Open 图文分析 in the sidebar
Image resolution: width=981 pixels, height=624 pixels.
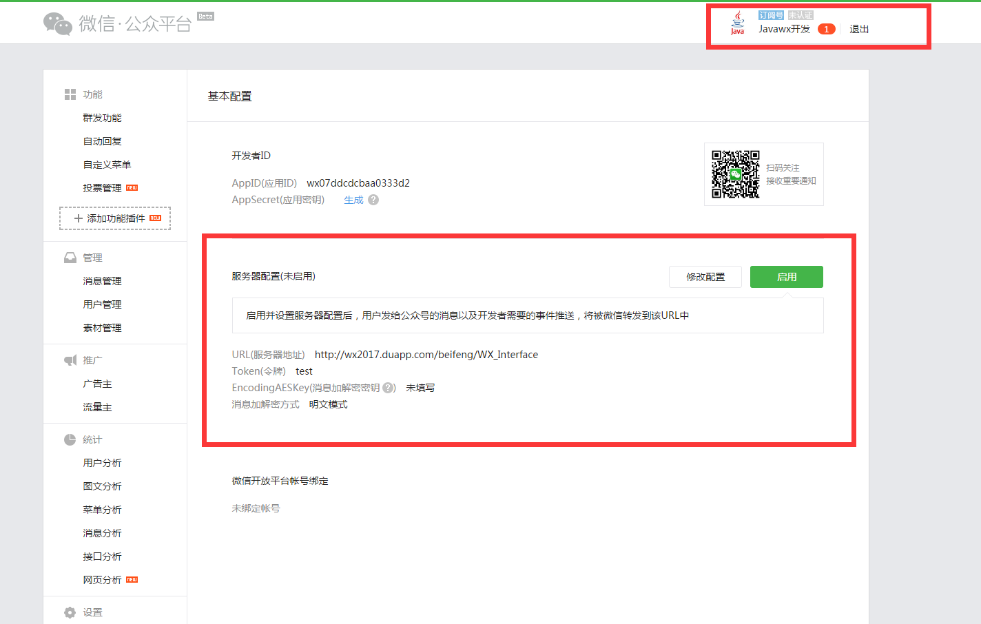(103, 486)
